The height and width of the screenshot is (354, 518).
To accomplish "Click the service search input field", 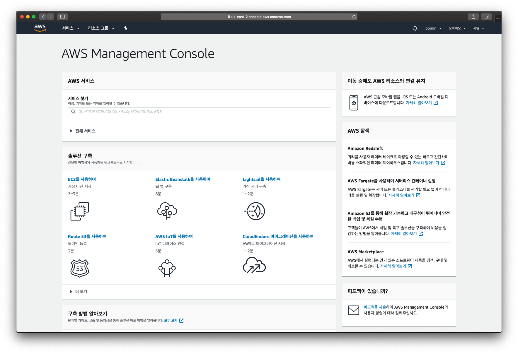I will click(x=199, y=112).
